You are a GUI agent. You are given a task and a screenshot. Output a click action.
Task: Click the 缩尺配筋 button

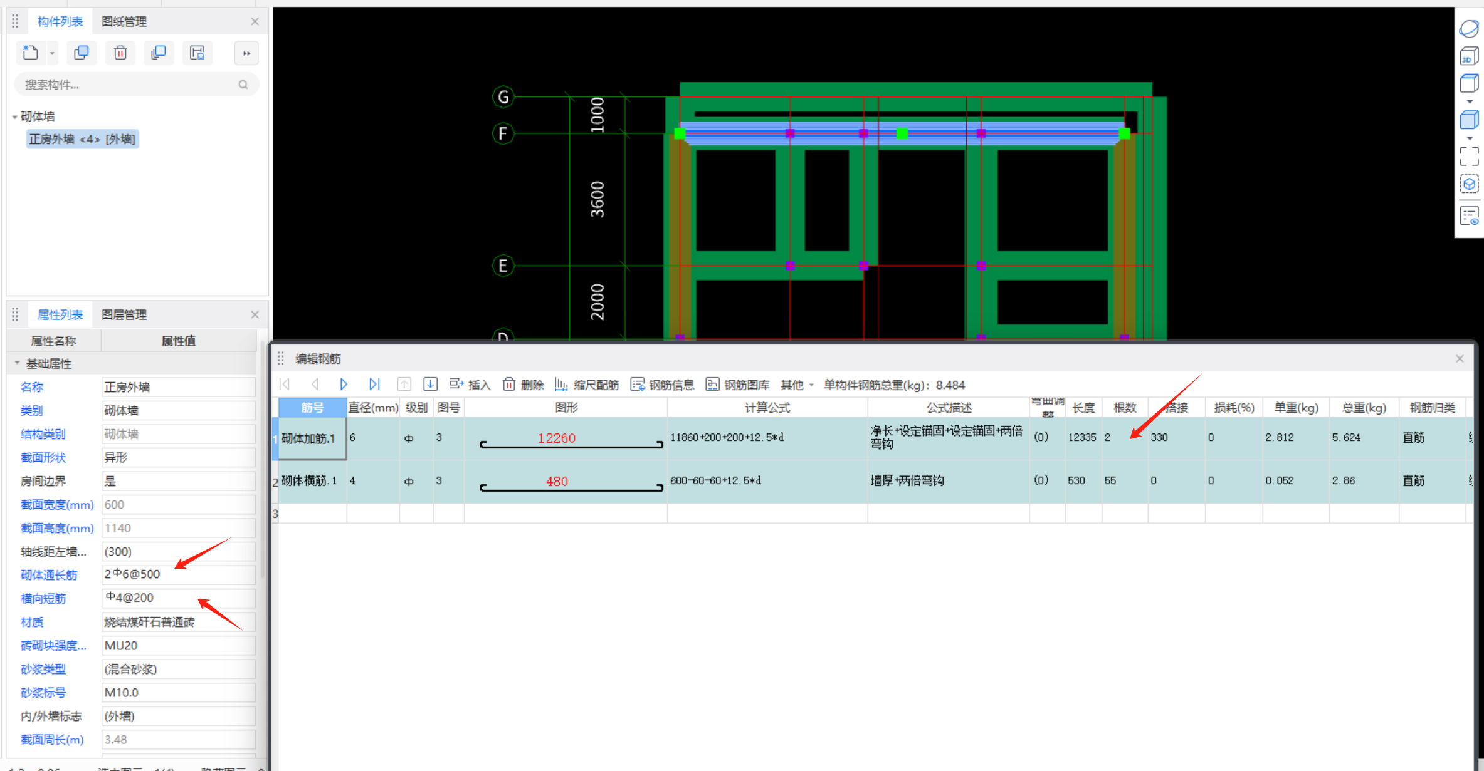coord(587,385)
